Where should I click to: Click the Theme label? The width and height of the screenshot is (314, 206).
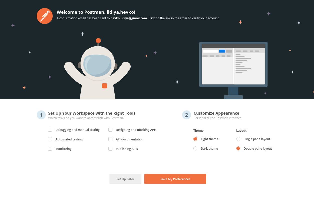click(198, 130)
